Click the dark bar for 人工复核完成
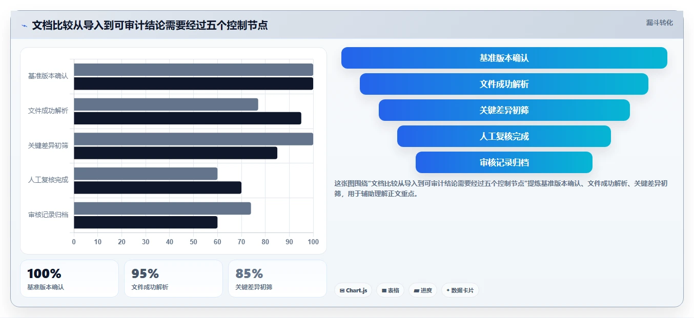The height and width of the screenshot is (318, 694). pyautogui.click(x=157, y=187)
